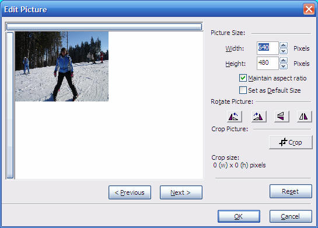Click the 'Rotate Picture:' heading
Viewport: 318px width, 228px height.
[232, 101]
